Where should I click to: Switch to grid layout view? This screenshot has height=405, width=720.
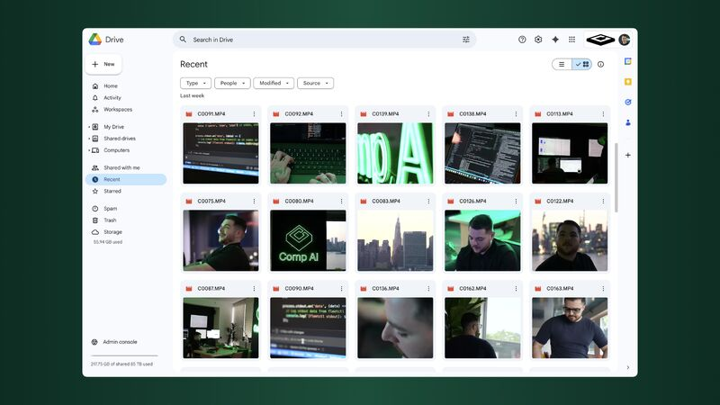581,64
